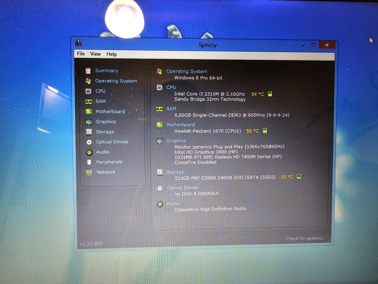
Task: Open the Help menu
Action: point(111,54)
